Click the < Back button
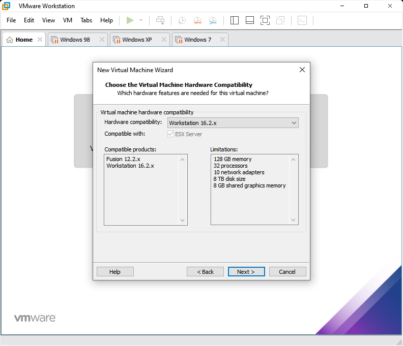This screenshot has width=403, height=346. pyautogui.click(x=205, y=271)
